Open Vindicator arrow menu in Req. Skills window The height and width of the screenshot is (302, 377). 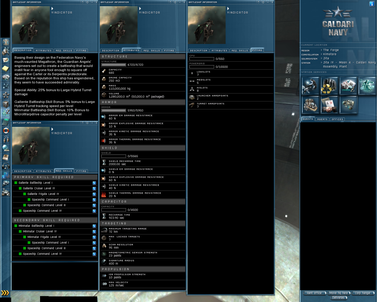52,129
